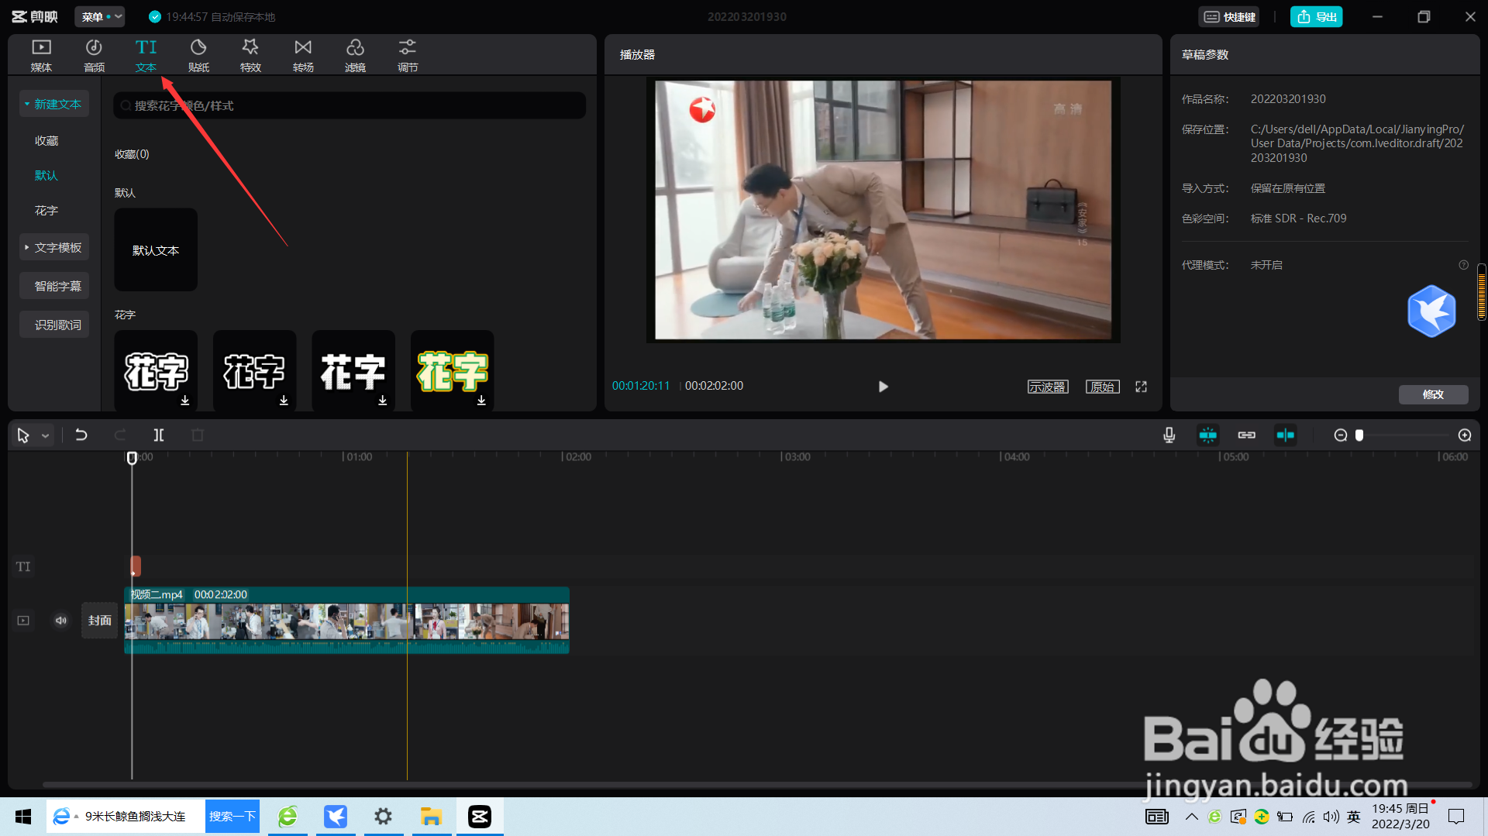This screenshot has height=836, width=1488.
Task: Toggle clip linkage in the timeline
Action: coord(1246,435)
